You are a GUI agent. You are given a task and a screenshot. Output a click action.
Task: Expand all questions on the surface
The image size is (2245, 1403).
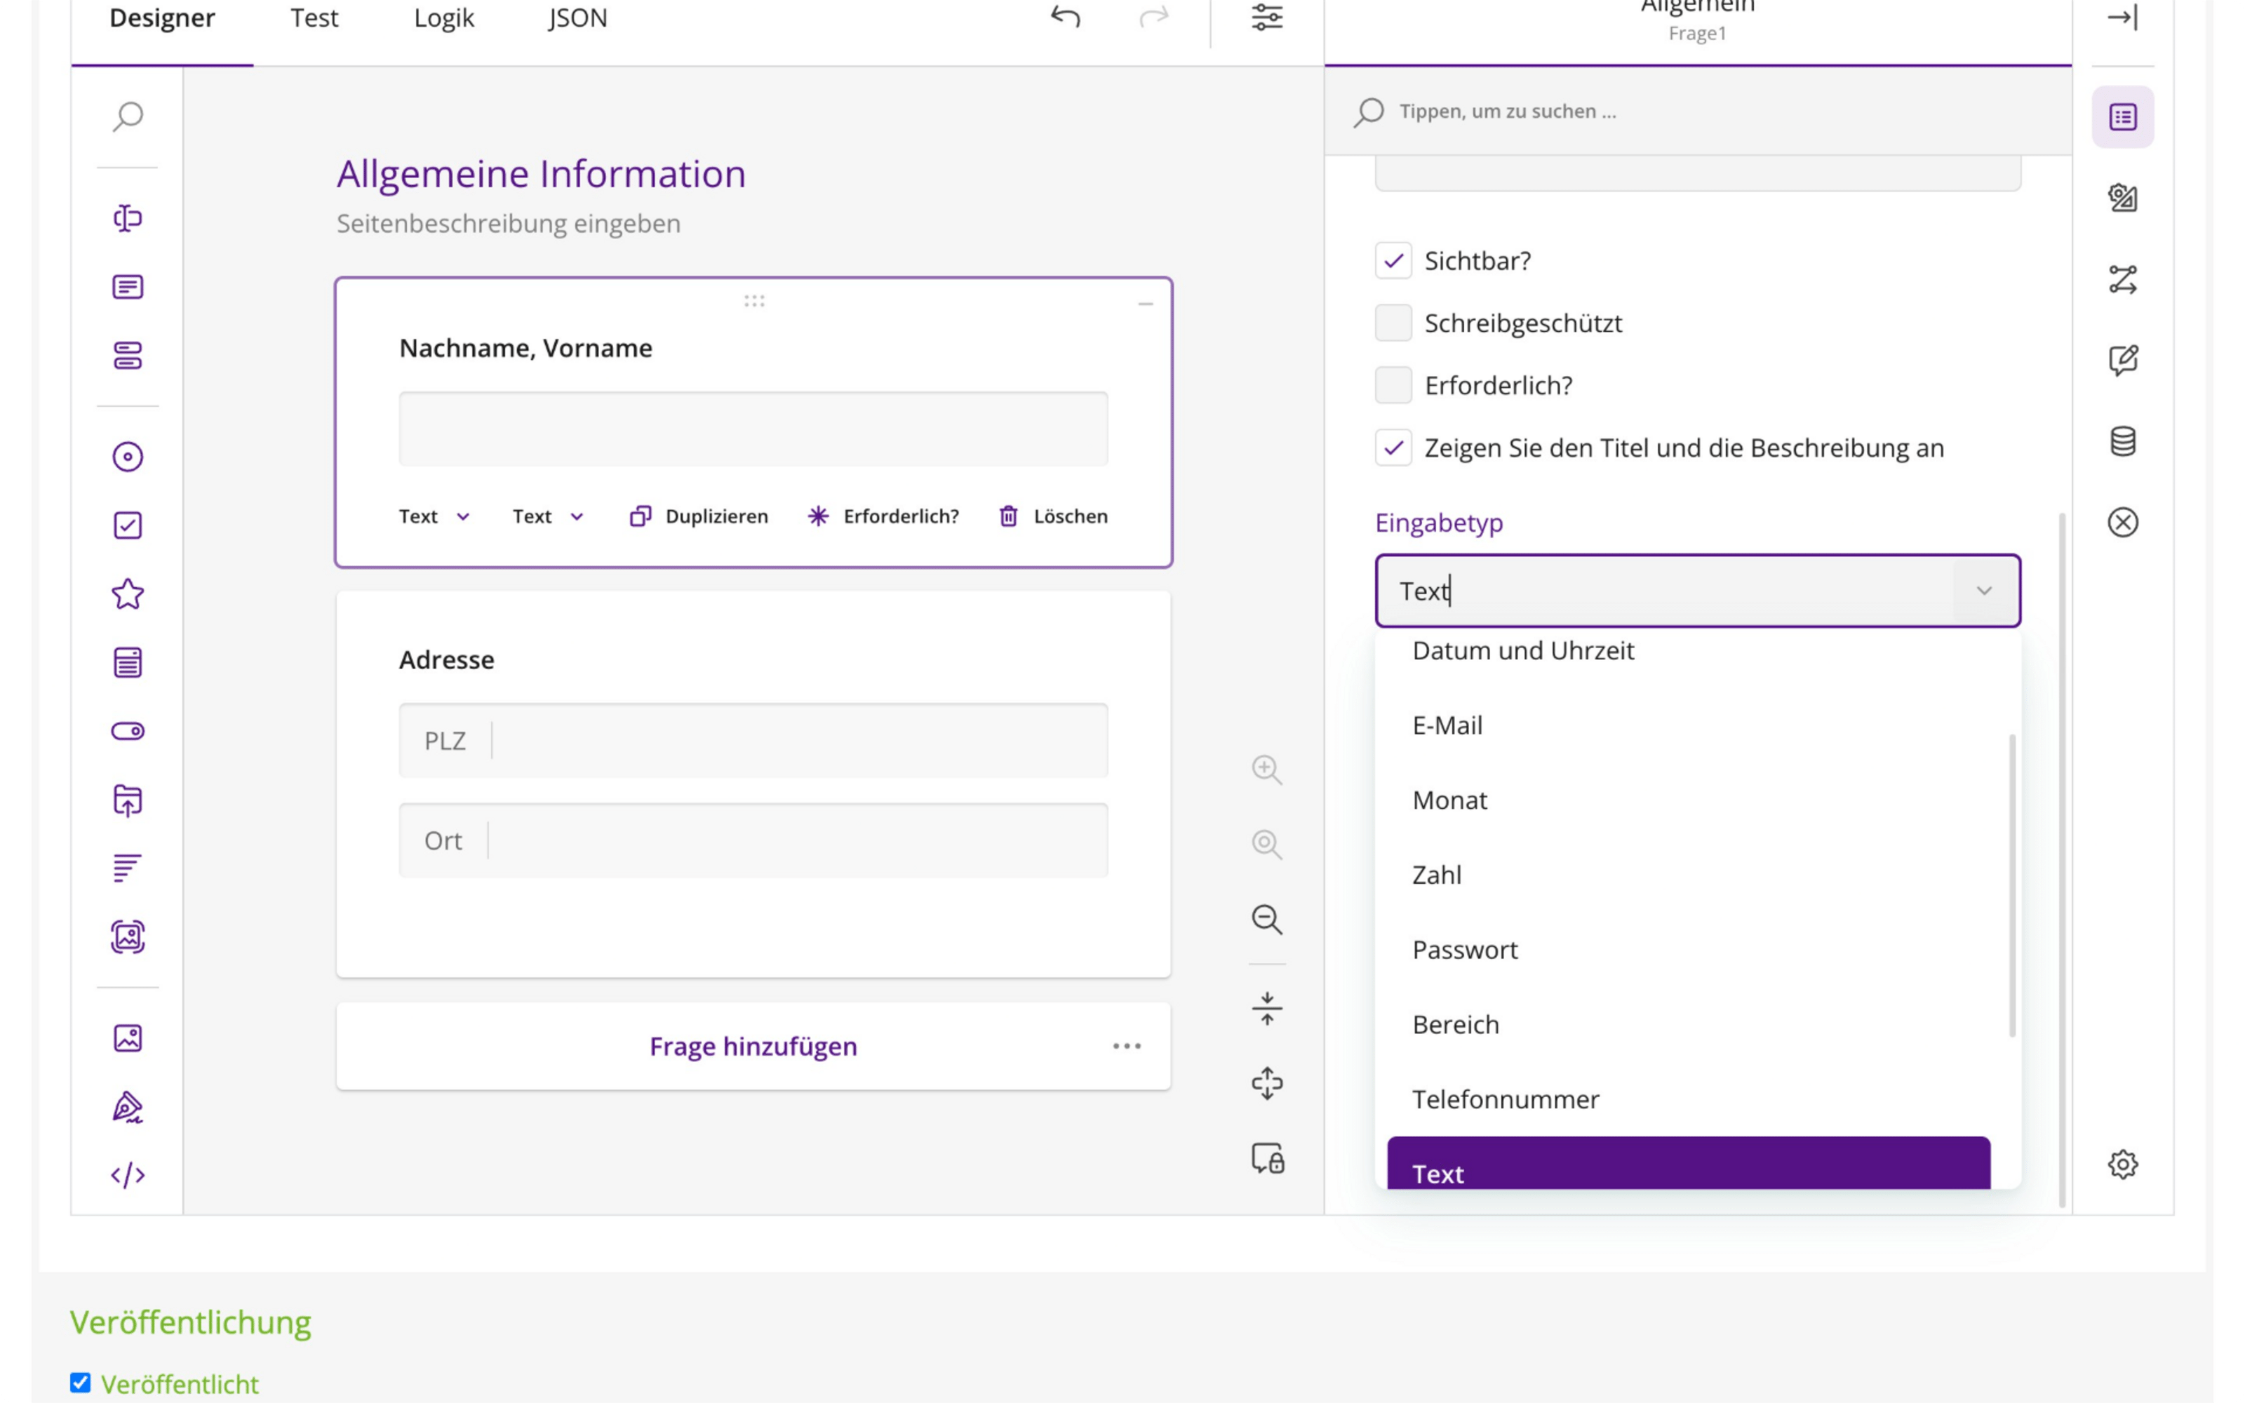click(1267, 1084)
